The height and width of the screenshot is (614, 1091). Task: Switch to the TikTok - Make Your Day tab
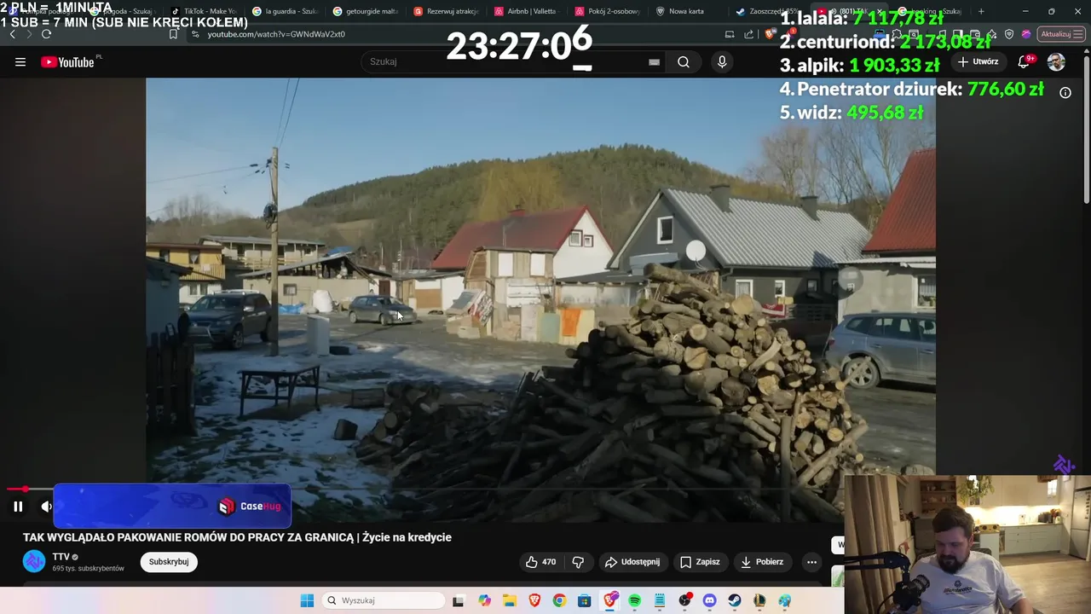[x=204, y=11]
